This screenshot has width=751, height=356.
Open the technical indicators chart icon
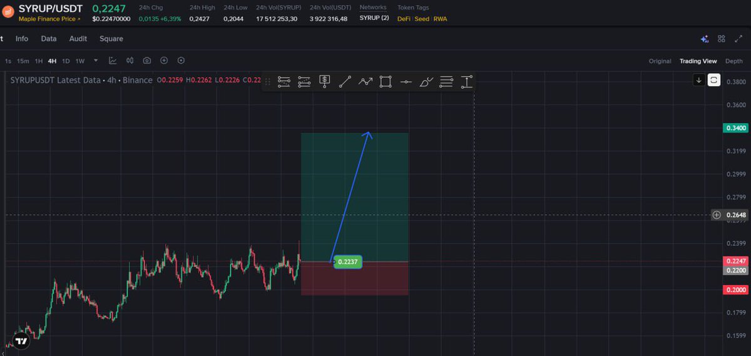click(x=113, y=61)
